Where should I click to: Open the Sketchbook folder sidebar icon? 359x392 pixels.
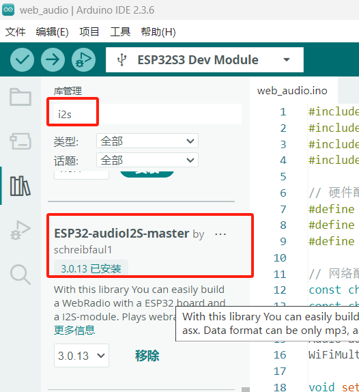coord(20,97)
